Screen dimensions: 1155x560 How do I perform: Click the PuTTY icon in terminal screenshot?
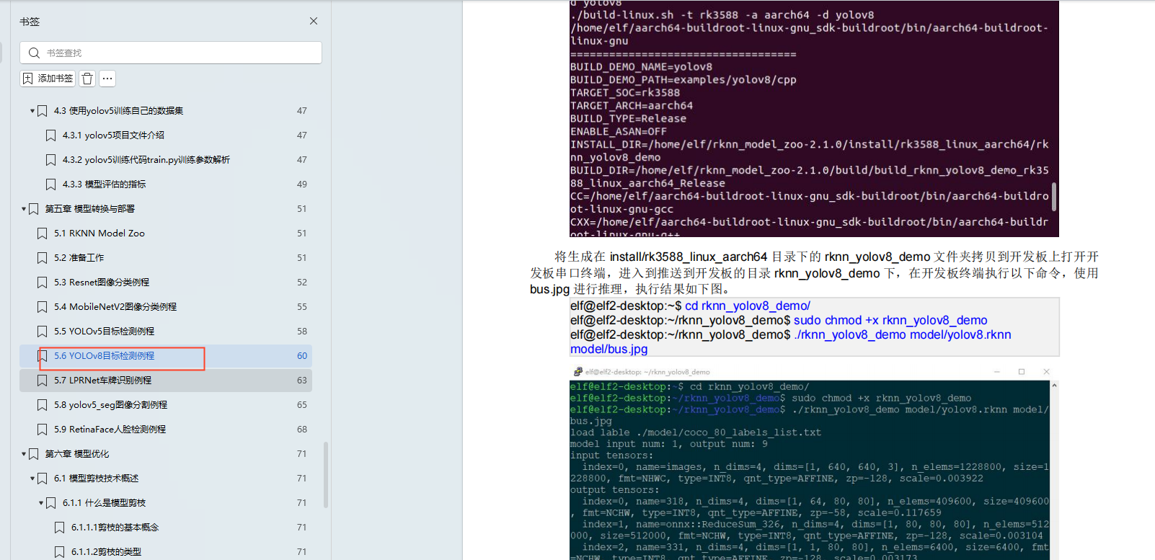tap(577, 372)
